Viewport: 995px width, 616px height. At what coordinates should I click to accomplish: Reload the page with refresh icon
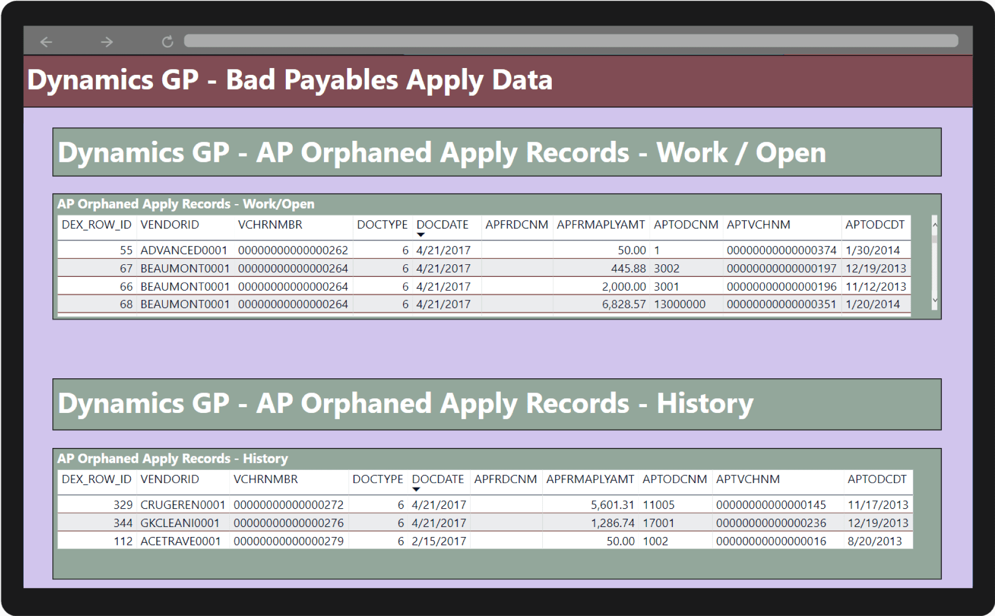coord(167,42)
